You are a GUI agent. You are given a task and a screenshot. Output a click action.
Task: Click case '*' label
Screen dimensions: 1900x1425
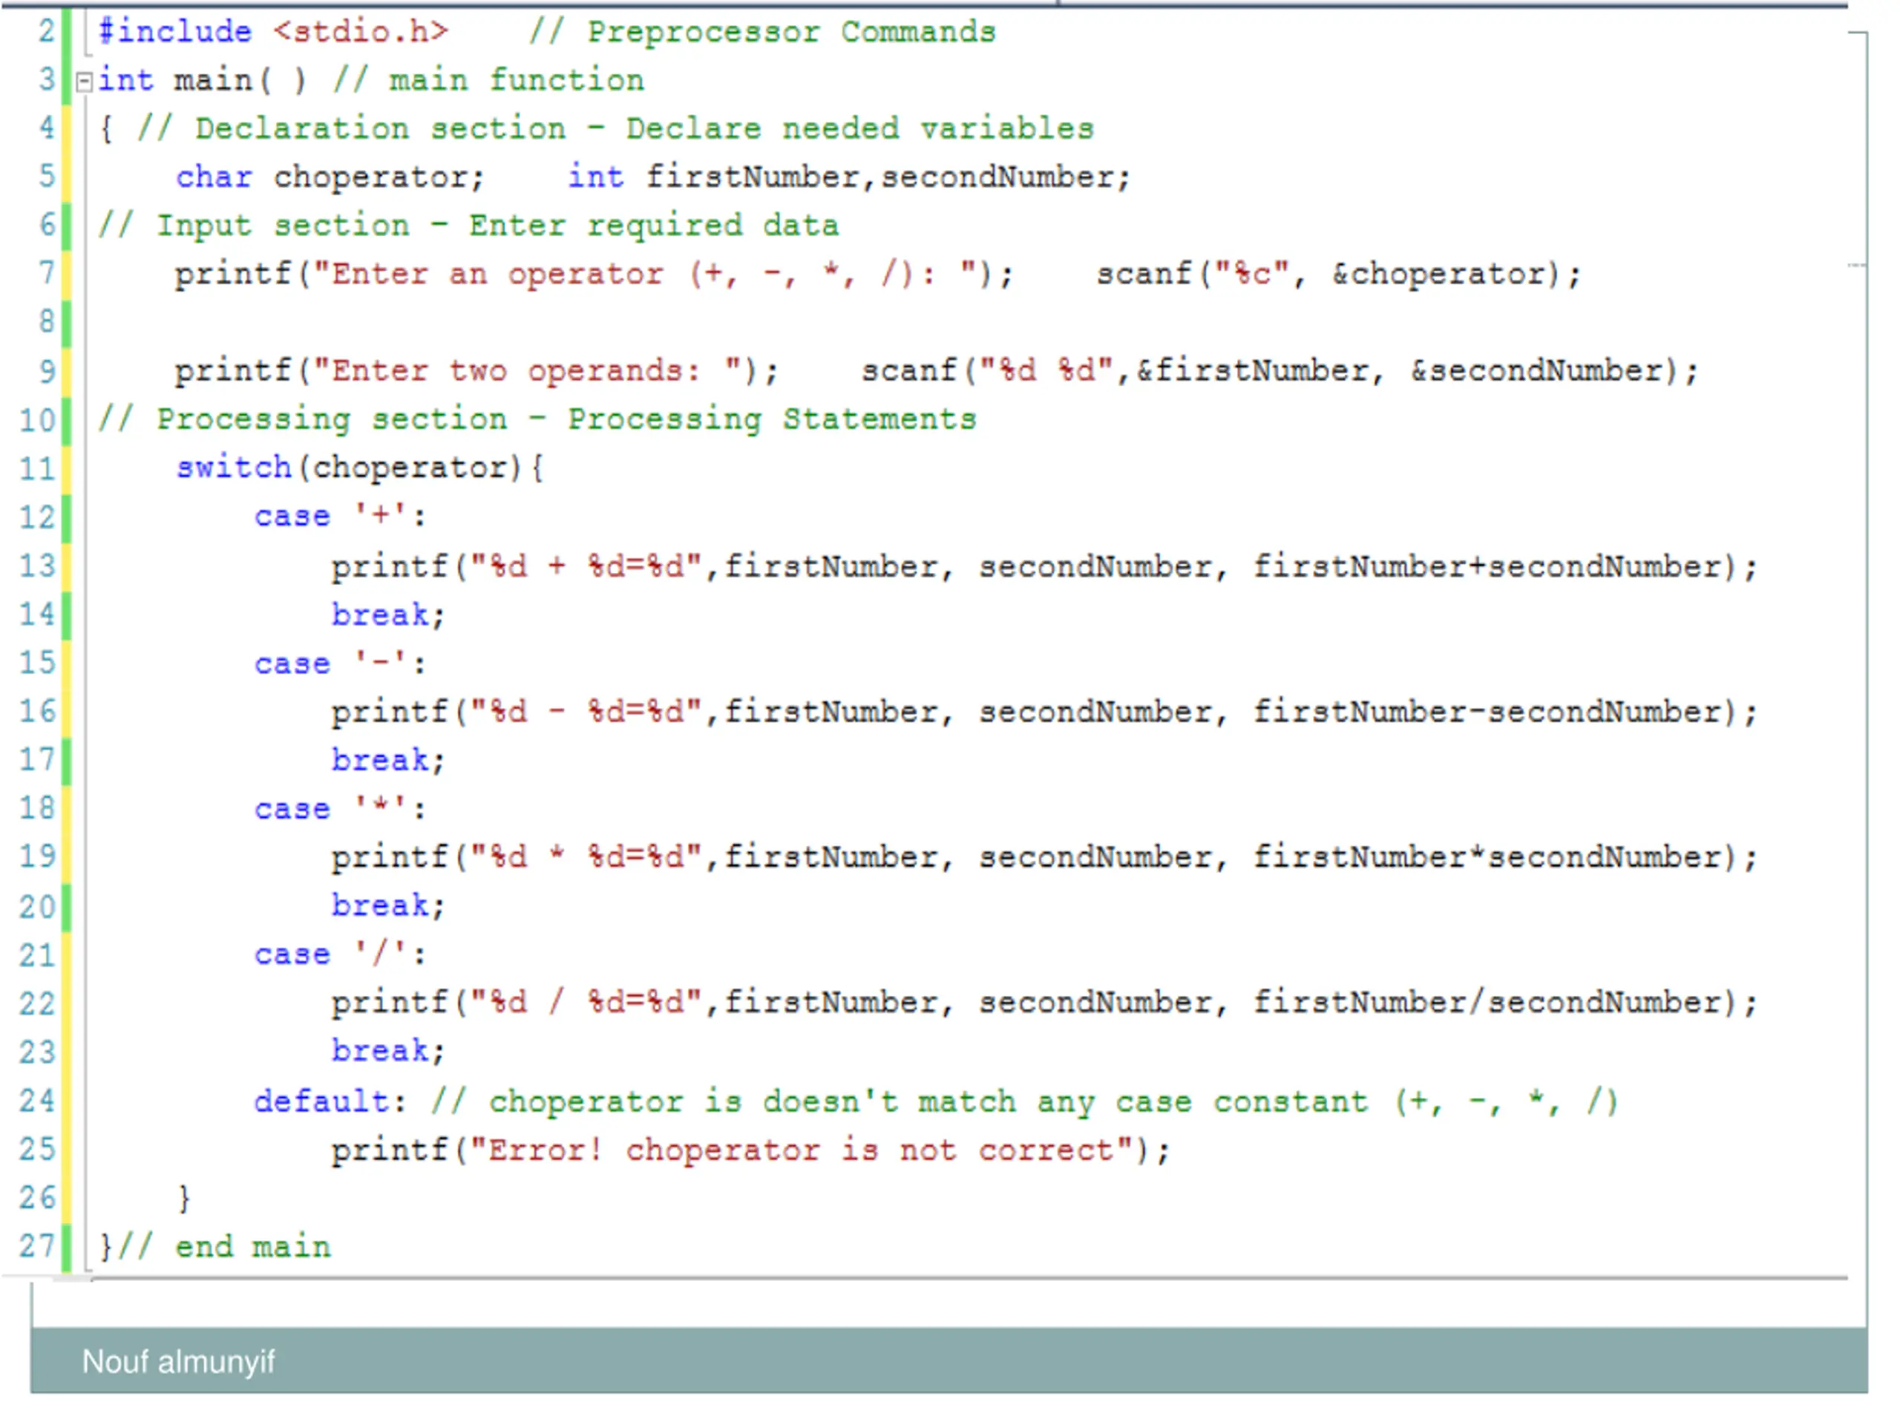click(x=340, y=808)
